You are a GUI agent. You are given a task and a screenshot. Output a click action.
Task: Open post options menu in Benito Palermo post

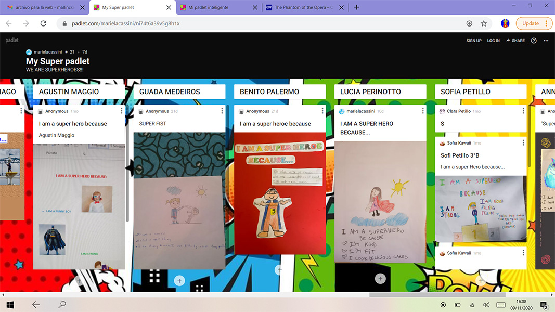(x=322, y=111)
